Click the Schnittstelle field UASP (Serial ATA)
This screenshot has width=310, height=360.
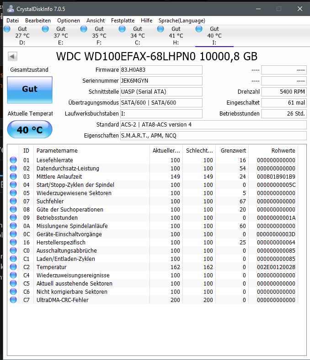click(161, 92)
